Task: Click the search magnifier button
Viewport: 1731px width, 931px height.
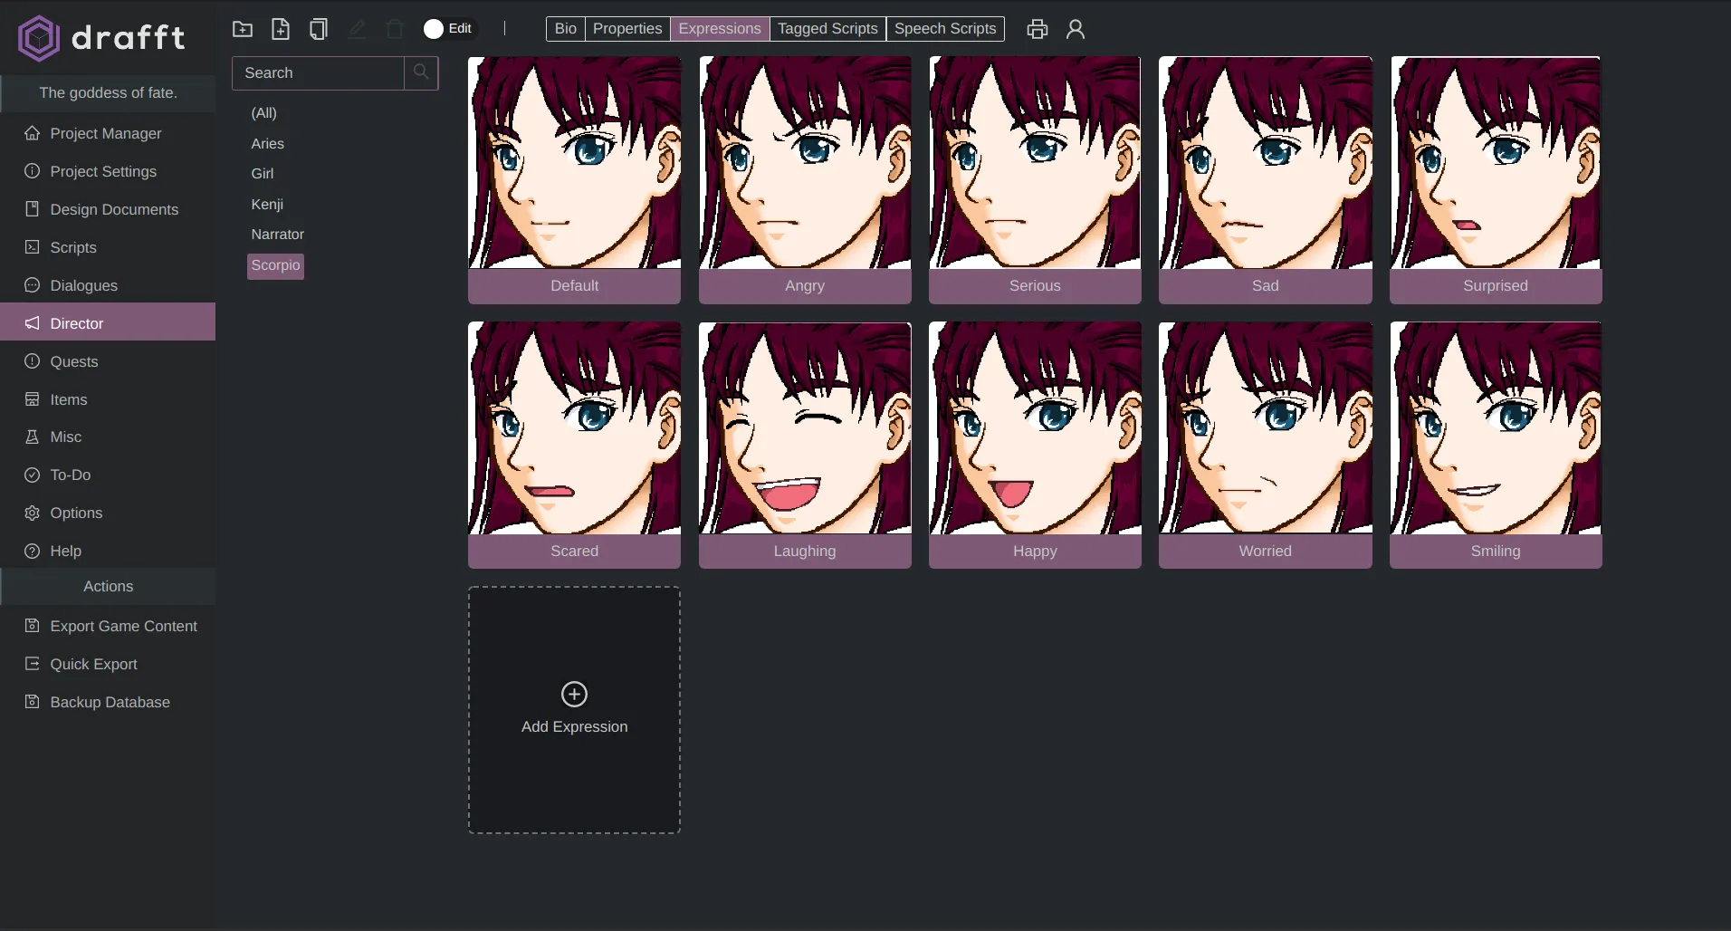Action: (x=421, y=72)
